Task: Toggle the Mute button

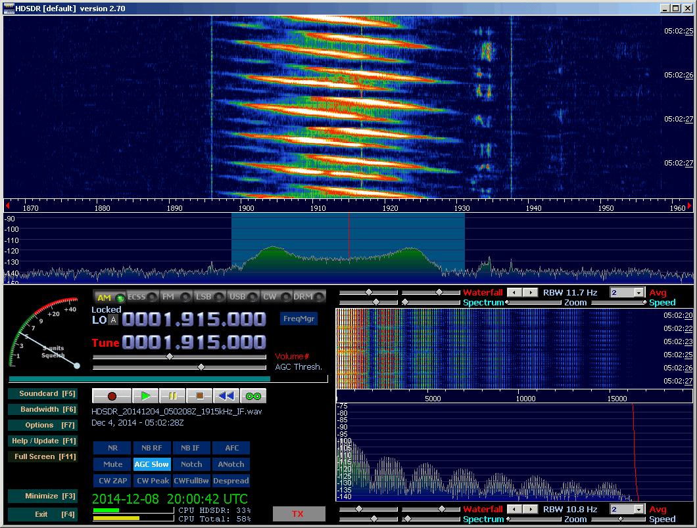Action: pyautogui.click(x=112, y=464)
